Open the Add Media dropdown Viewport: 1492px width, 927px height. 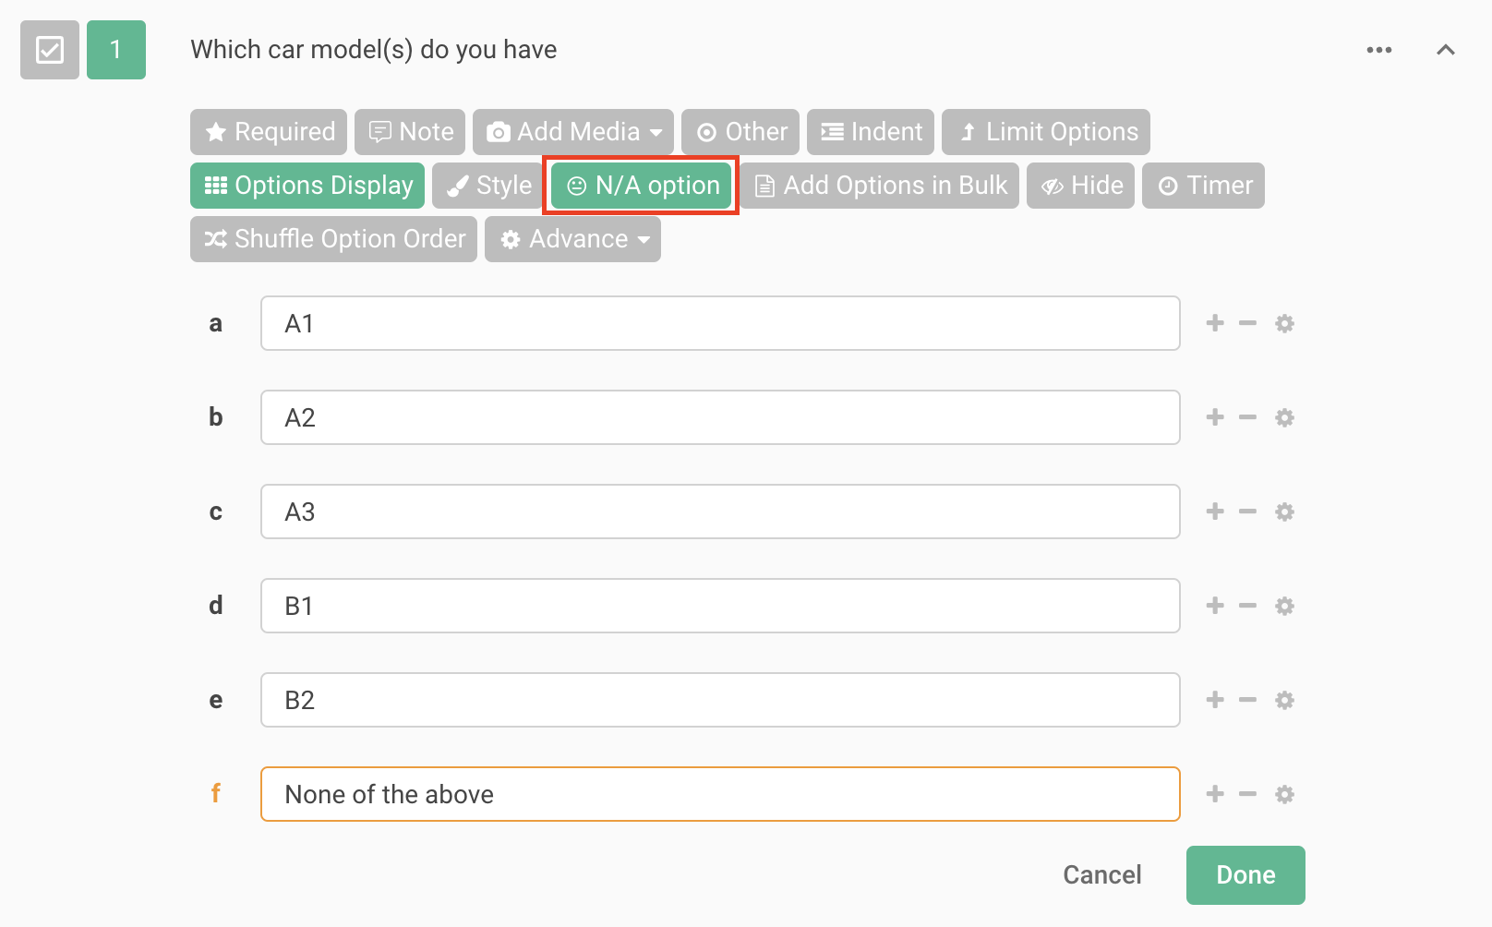tap(572, 132)
